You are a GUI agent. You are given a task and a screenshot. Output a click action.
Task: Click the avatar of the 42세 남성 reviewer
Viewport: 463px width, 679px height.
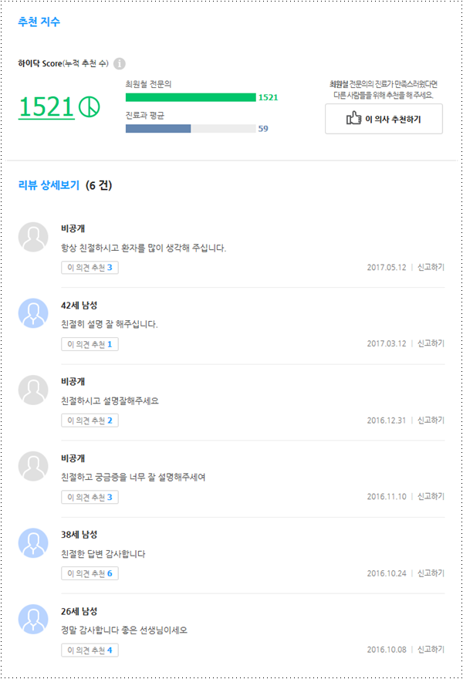click(33, 313)
